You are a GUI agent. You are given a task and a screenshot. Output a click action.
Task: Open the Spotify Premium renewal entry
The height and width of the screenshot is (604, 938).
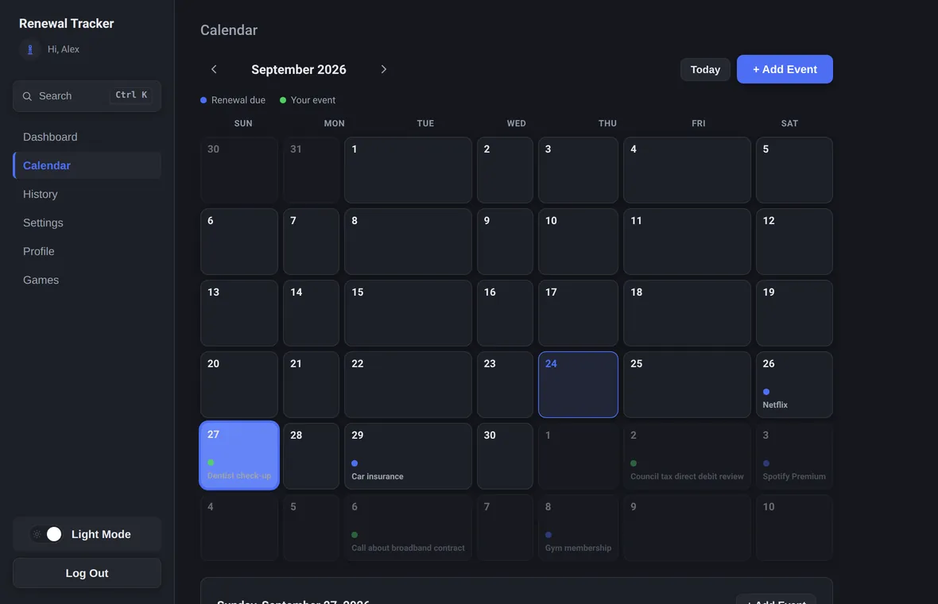(x=794, y=477)
